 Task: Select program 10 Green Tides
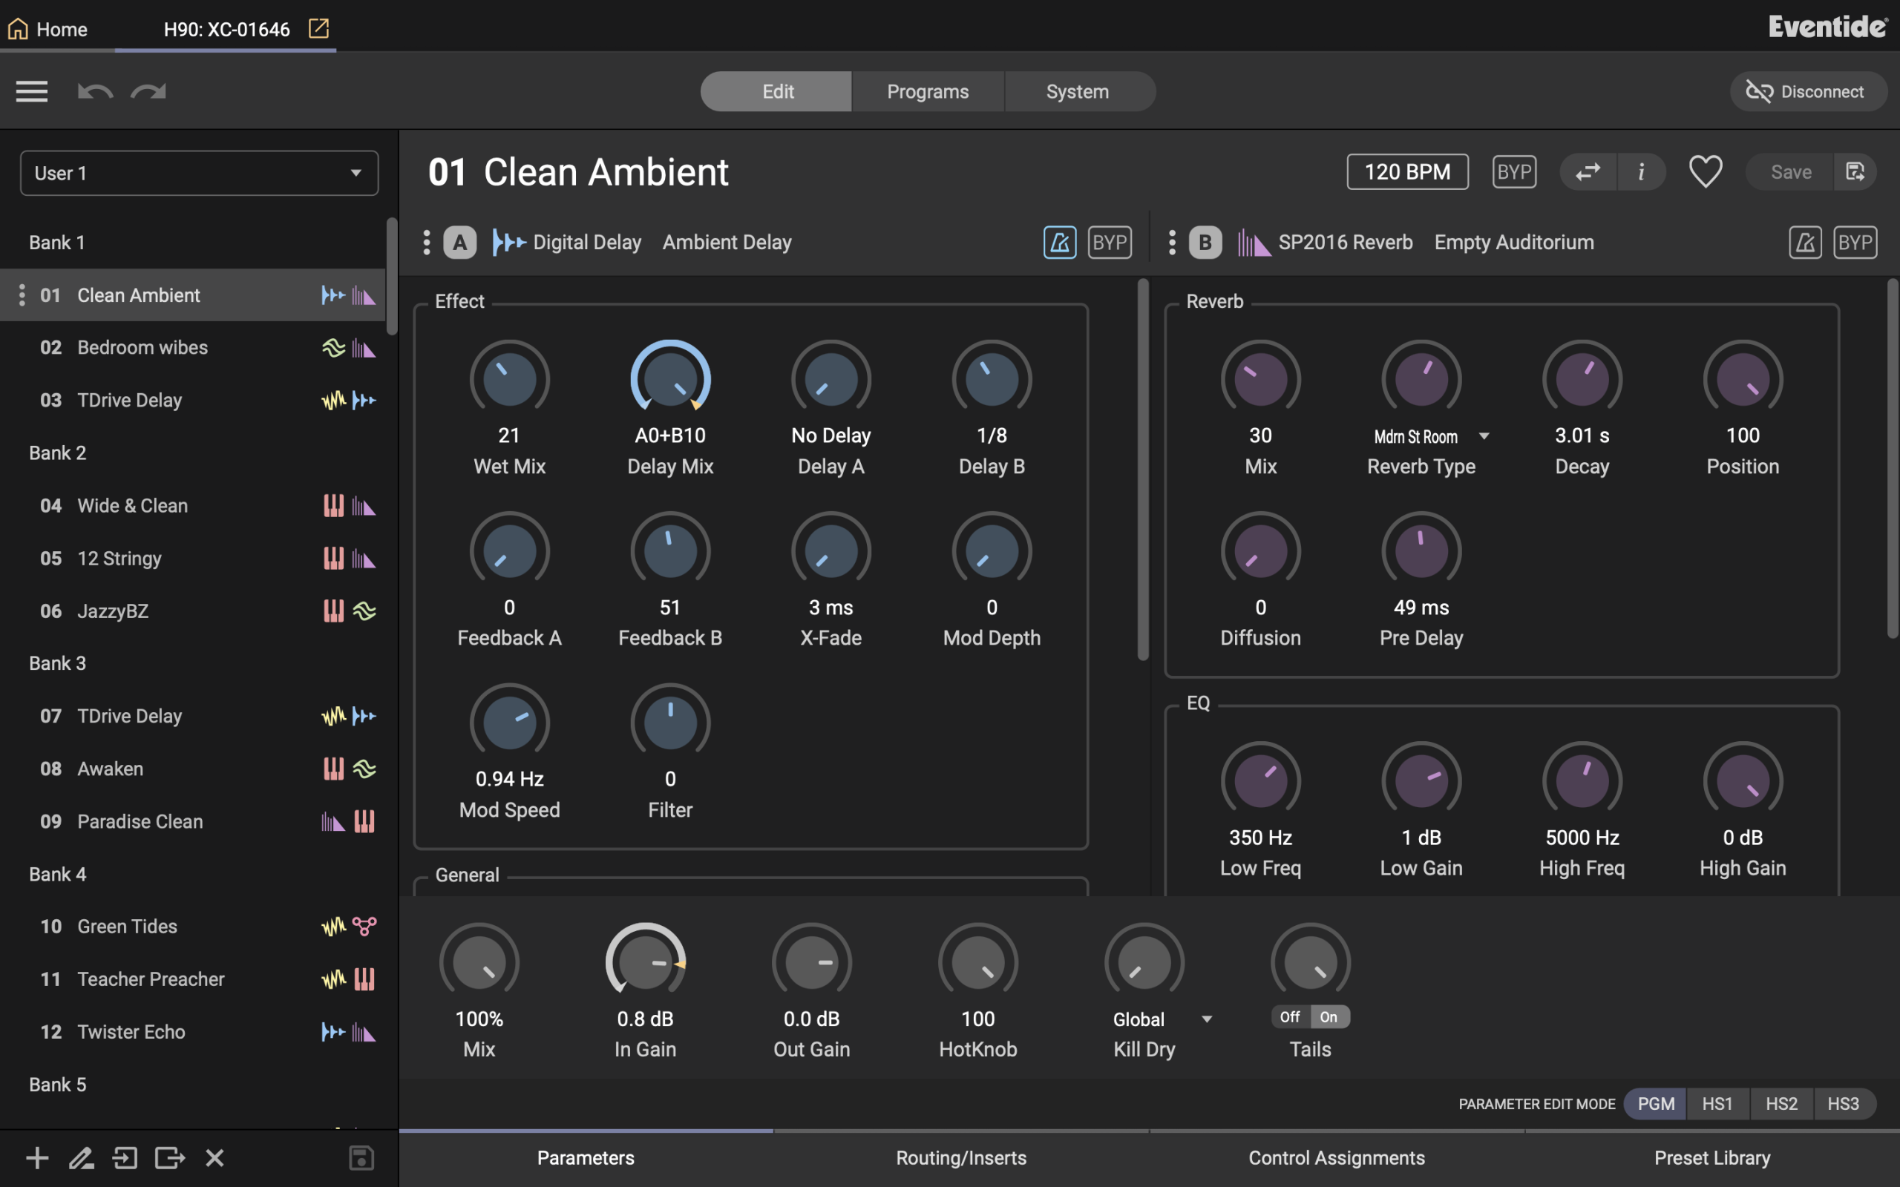(192, 927)
